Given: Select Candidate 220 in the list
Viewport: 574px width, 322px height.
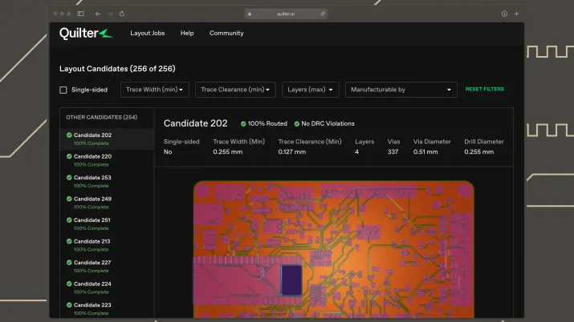Looking at the screenshot, I should [x=107, y=160].
